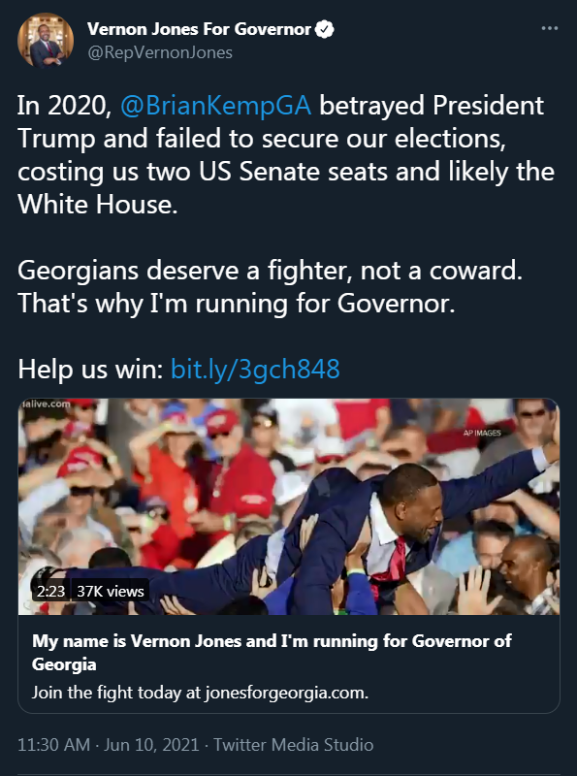The width and height of the screenshot is (577, 776).
Task: Play the embedded campaign rally video
Action: coord(289,506)
